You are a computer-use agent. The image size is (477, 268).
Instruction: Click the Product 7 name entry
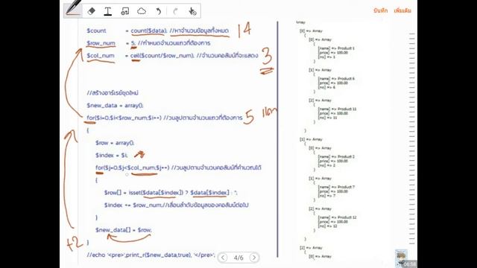336,187
